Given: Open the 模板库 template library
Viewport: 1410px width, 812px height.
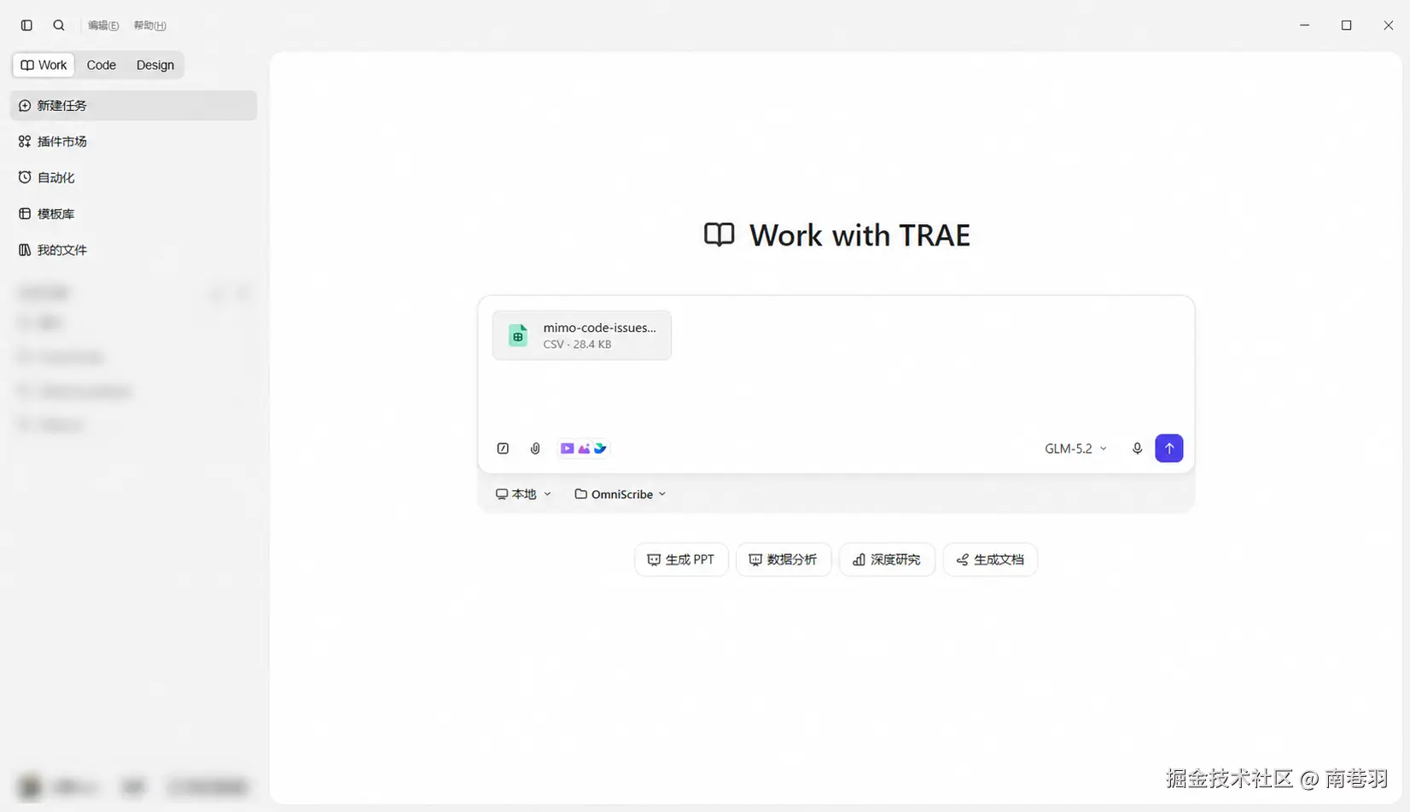Looking at the screenshot, I should tap(134, 214).
